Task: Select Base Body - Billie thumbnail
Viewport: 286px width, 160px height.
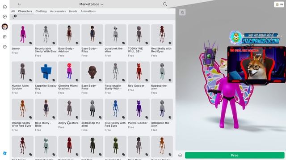Action: tap(46, 109)
